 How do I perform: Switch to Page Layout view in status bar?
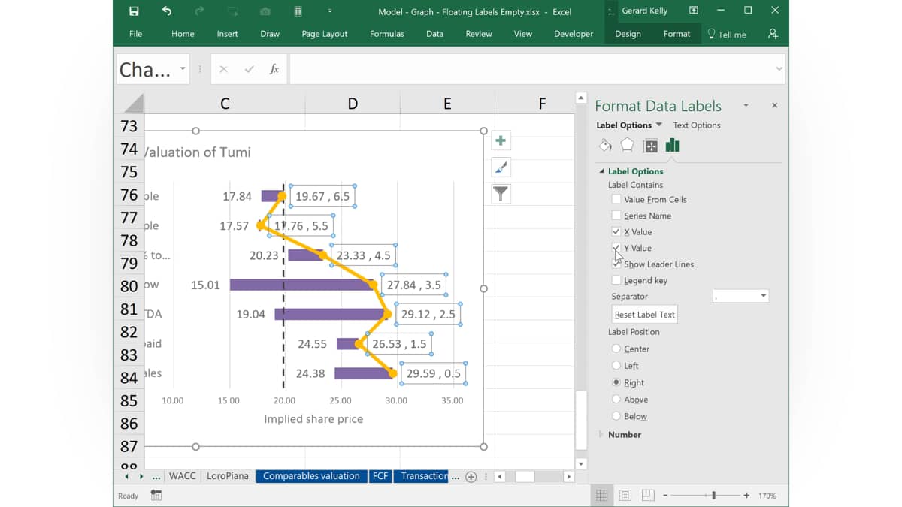[x=625, y=496]
